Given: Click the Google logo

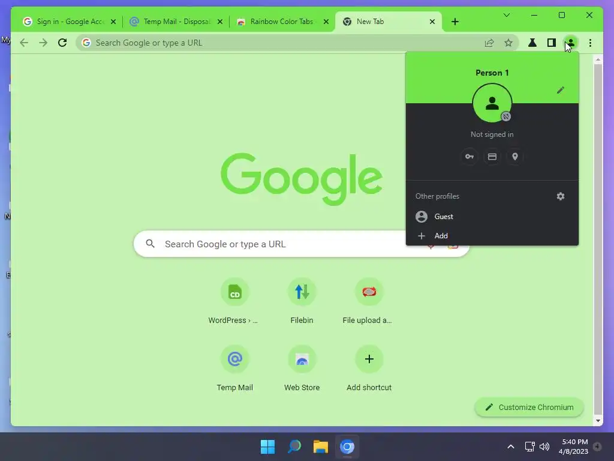Looking at the screenshot, I should coord(302,178).
